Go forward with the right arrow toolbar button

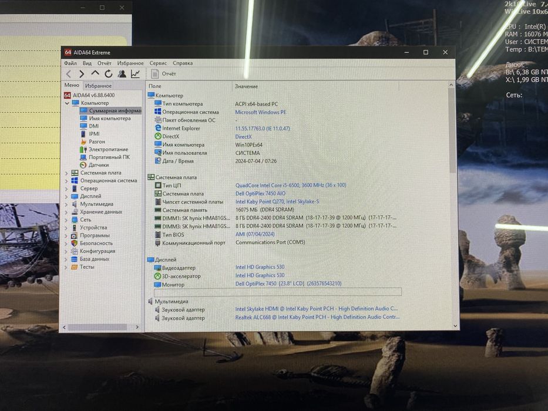pyautogui.click(x=82, y=74)
